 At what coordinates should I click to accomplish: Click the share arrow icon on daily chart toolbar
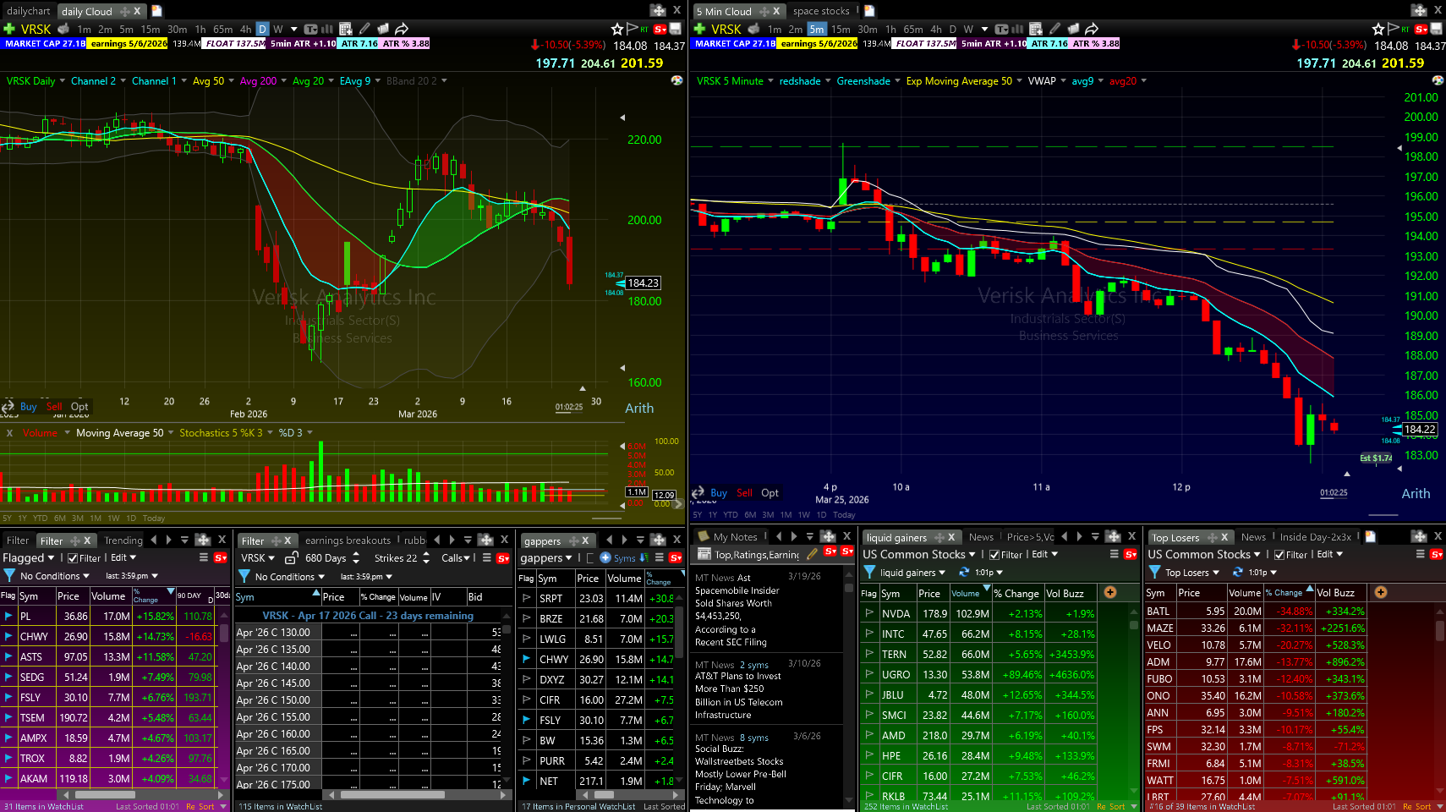(402, 29)
